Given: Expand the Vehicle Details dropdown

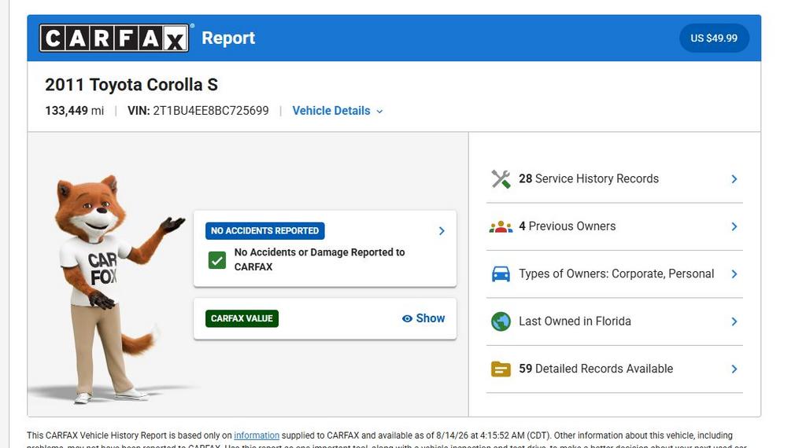Looking at the screenshot, I should point(337,111).
